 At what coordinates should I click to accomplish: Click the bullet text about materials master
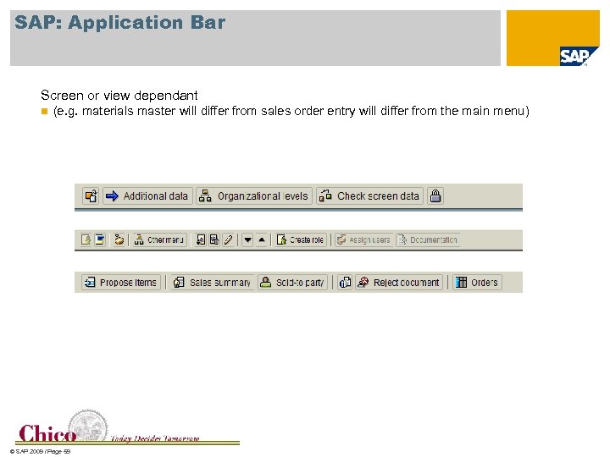pyautogui.click(x=291, y=111)
